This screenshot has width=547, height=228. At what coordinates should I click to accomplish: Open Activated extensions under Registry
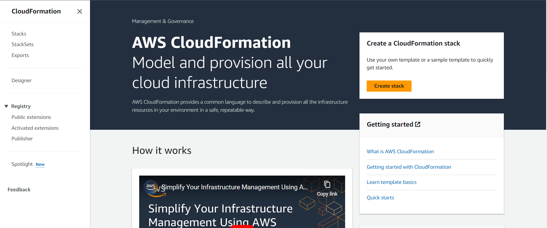coord(35,128)
